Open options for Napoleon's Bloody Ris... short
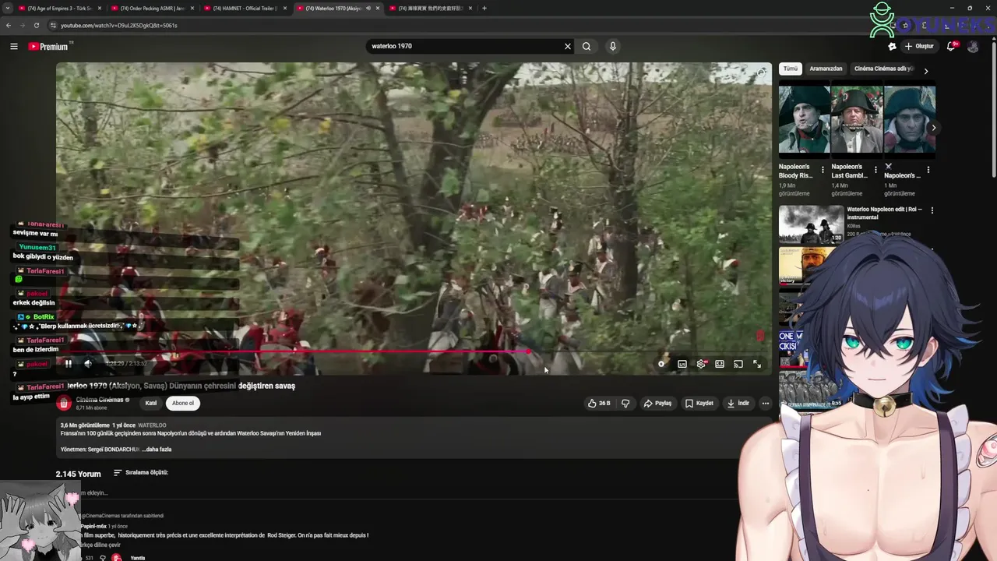Screen dimensions: 997x561 point(823,169)
